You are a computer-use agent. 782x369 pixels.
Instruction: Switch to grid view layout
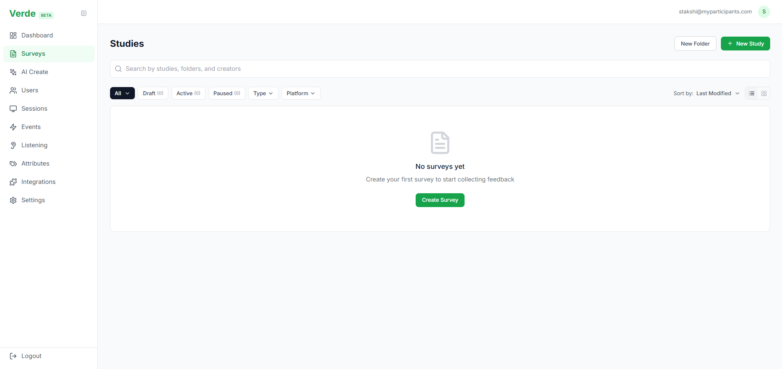pos(764,94)
